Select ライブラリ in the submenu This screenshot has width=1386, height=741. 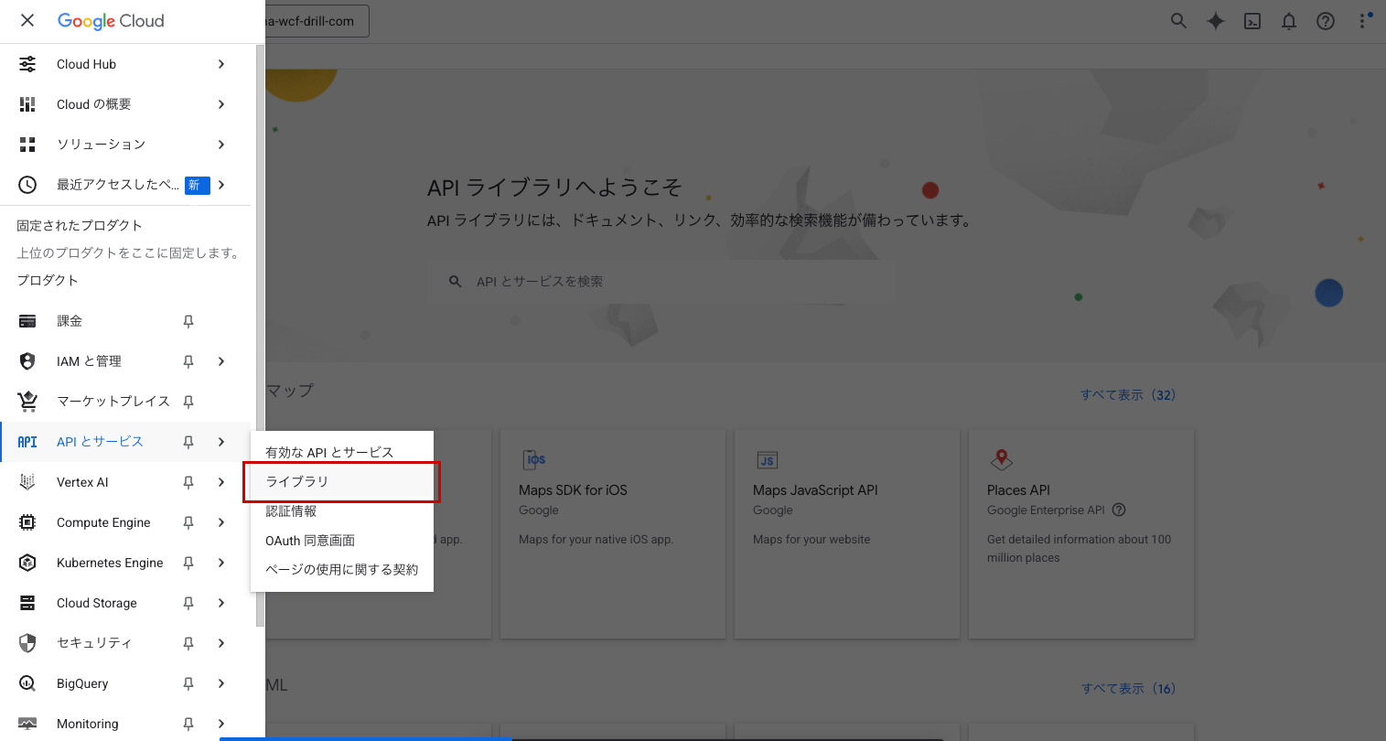(x=342, y=481)
